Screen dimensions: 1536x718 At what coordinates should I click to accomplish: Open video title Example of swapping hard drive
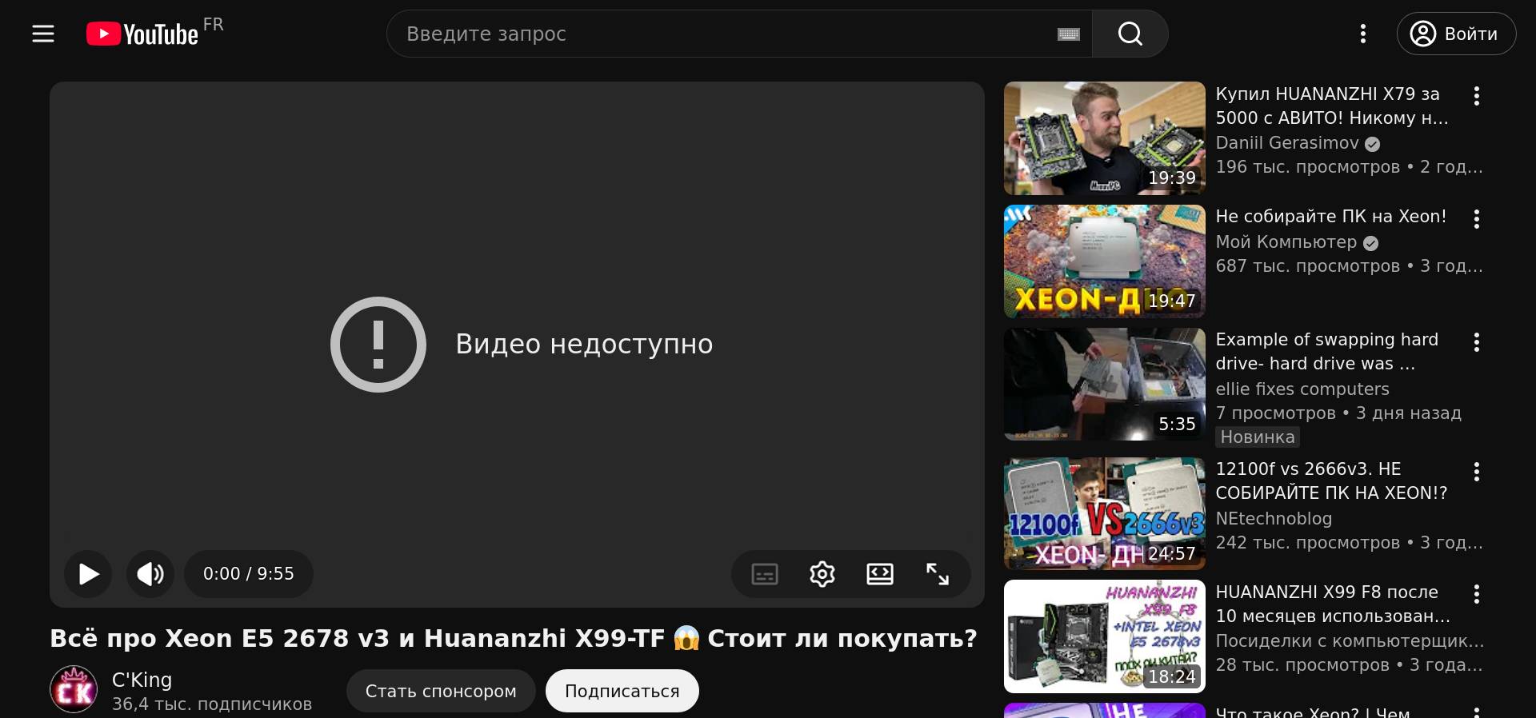[x=1327, y=352]
